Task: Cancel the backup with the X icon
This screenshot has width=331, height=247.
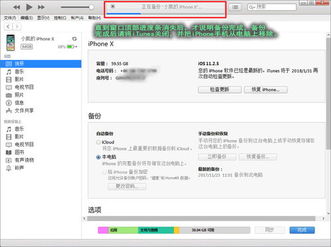Action: tap(113, 7)
